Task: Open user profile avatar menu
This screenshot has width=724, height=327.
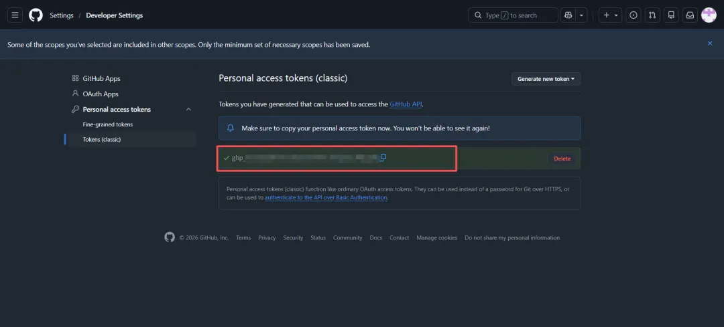Action: 709,15
